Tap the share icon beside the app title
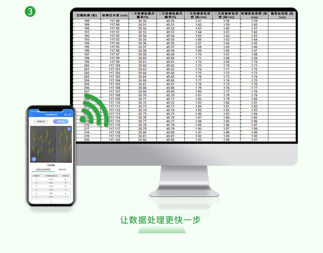Screen dimensions: 323x253 [69, 114]
